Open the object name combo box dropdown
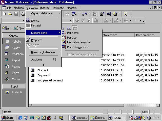The width and height of the screenshot is (162, 121). pos(23,20)
